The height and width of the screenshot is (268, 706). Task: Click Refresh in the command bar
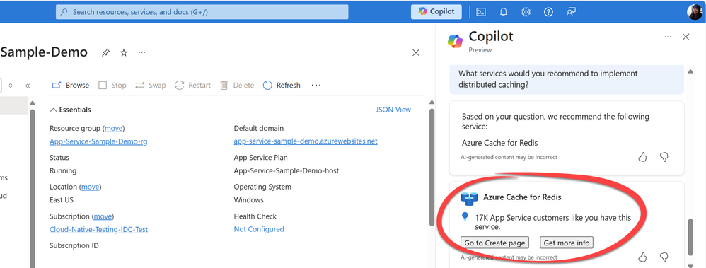282,85
